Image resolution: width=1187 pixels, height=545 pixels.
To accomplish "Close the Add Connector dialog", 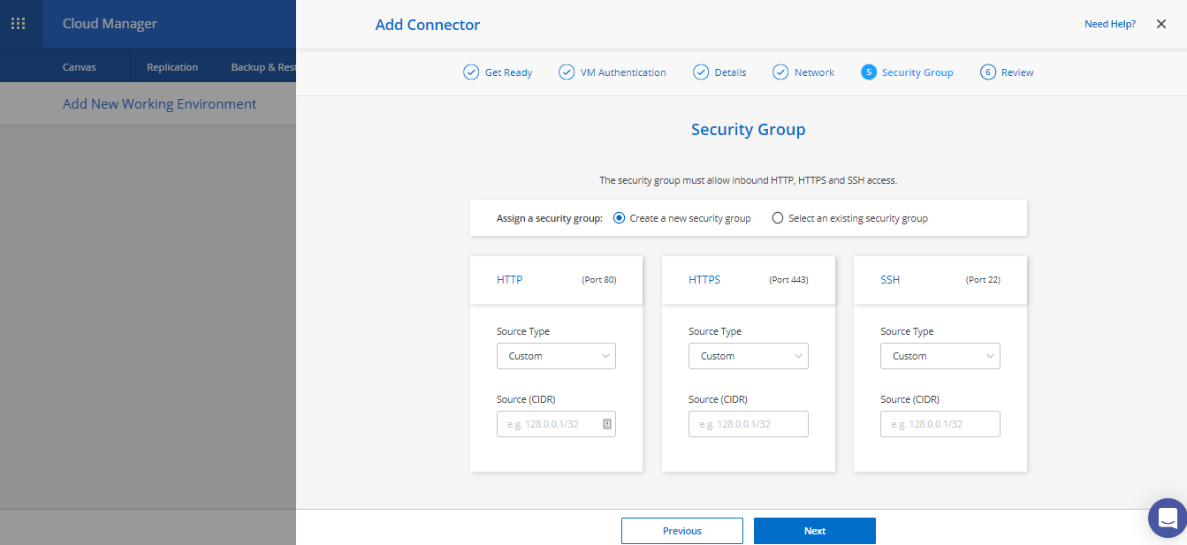I will (1161, 25).
